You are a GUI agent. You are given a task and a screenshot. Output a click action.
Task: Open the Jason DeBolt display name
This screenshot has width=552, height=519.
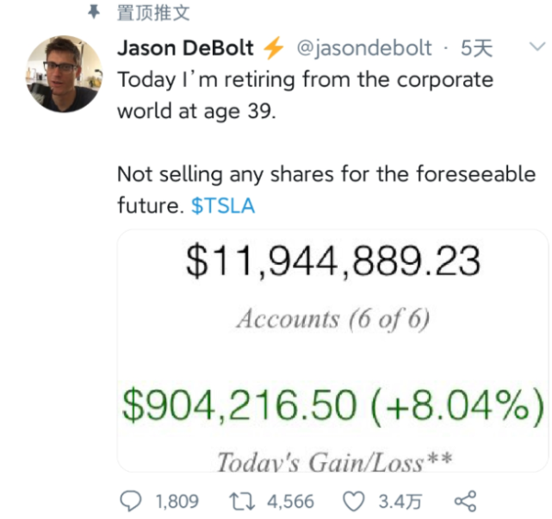185,47
